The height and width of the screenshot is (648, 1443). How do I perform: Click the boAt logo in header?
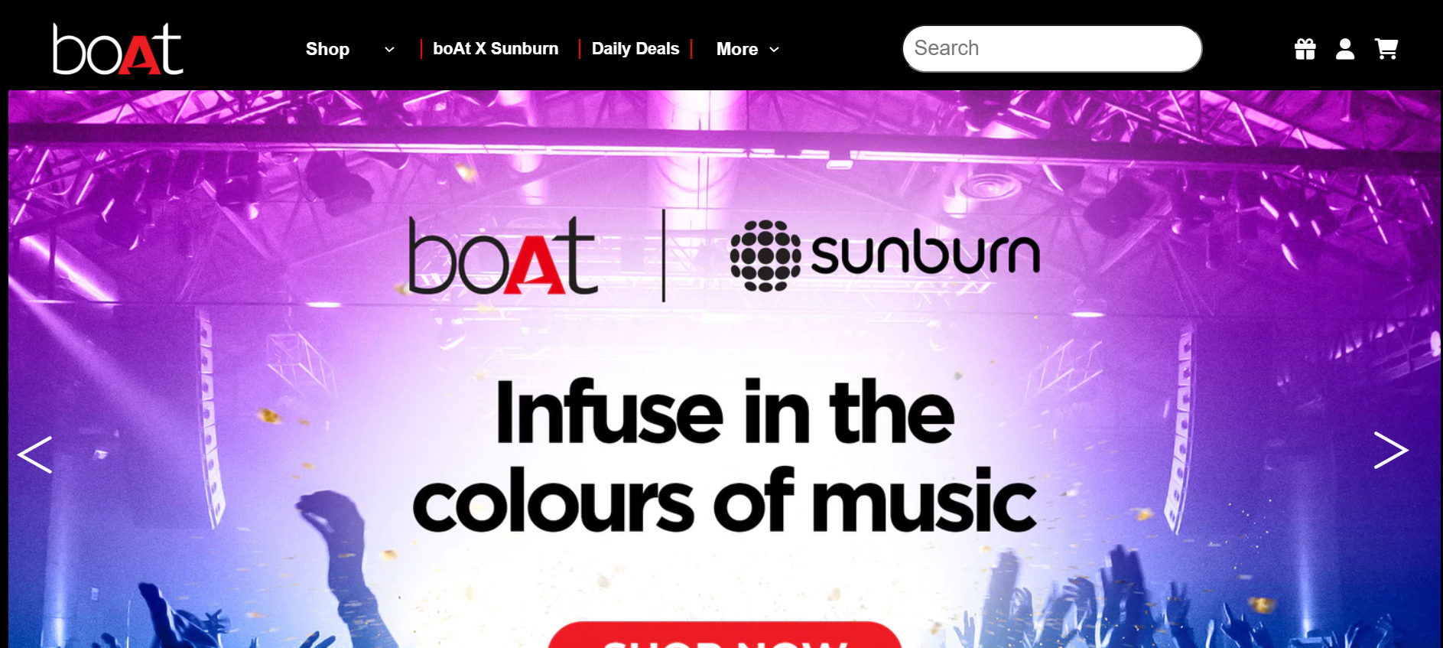click(118, 49)
